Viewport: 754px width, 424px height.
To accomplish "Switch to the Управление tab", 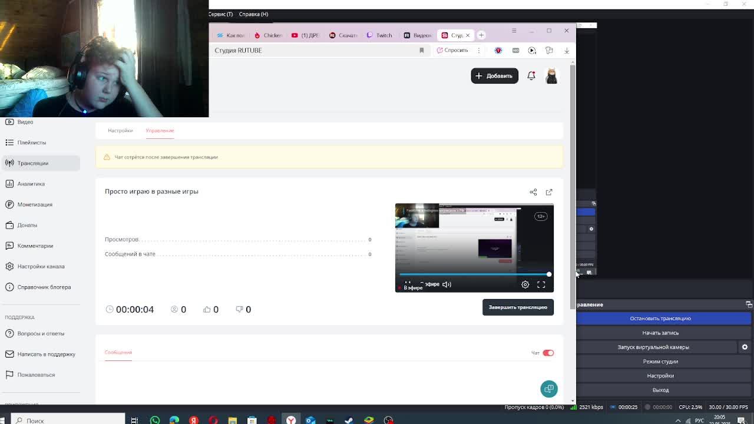I will click(160, 130).
